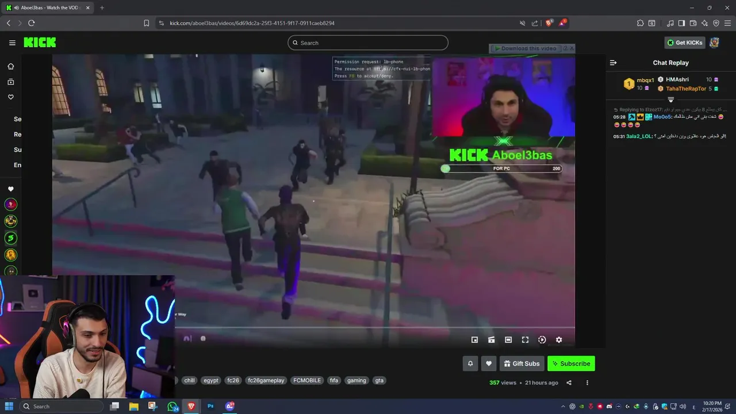Screen dimensions: 736x414
Task: Close the download video overlay with X
Action: [572, 48]
